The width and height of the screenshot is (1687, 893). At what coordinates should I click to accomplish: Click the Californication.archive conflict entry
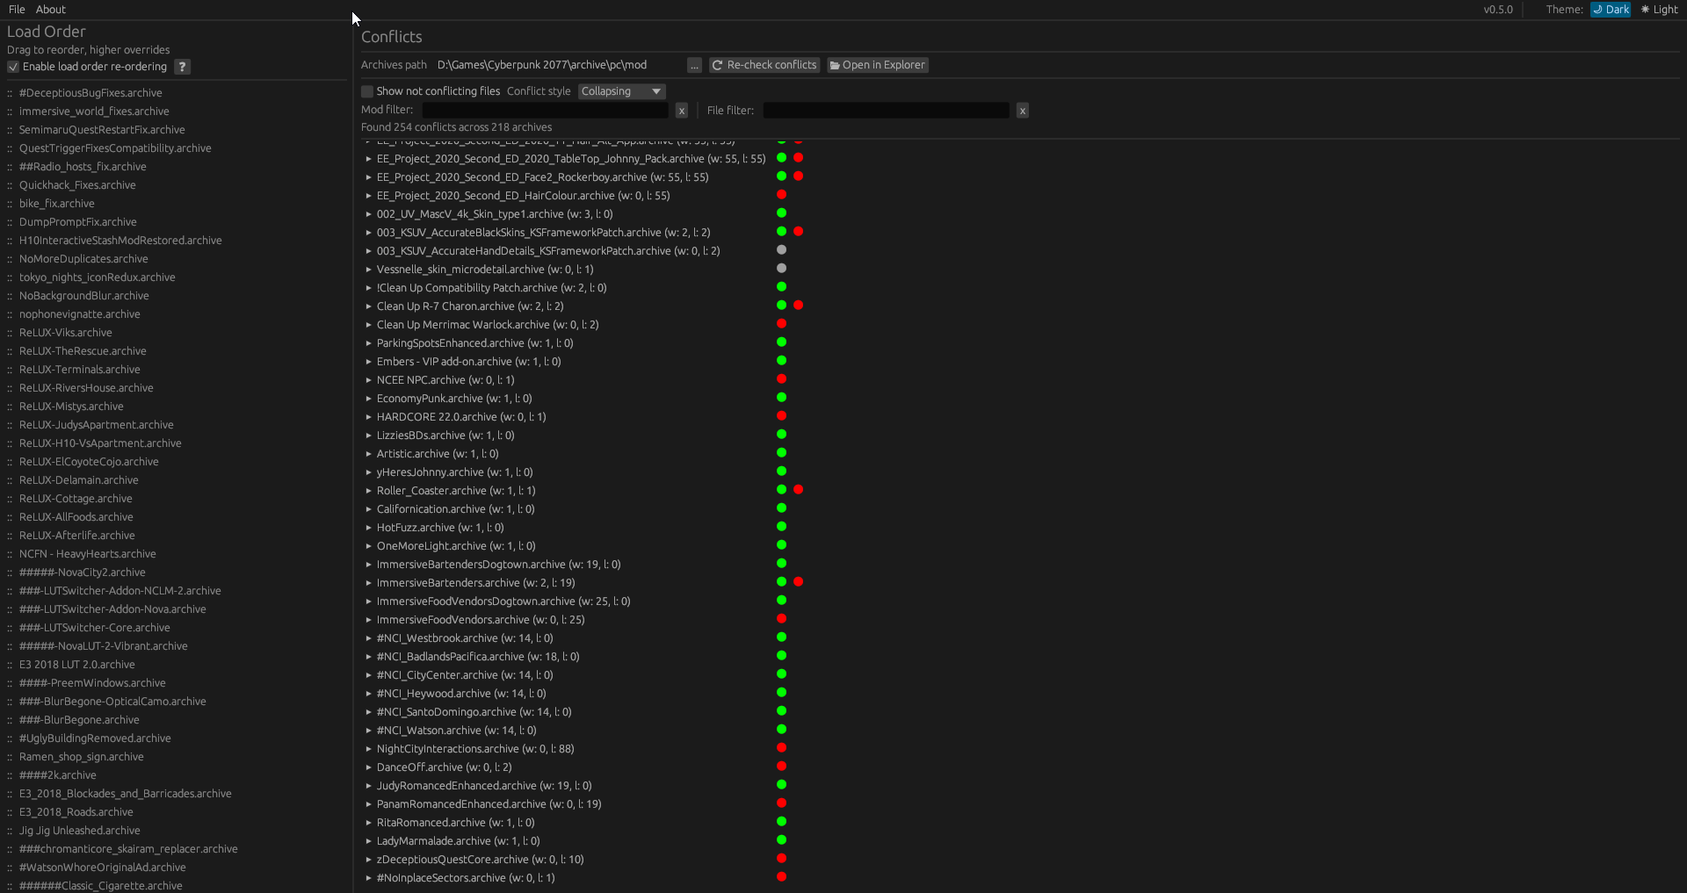456,509
